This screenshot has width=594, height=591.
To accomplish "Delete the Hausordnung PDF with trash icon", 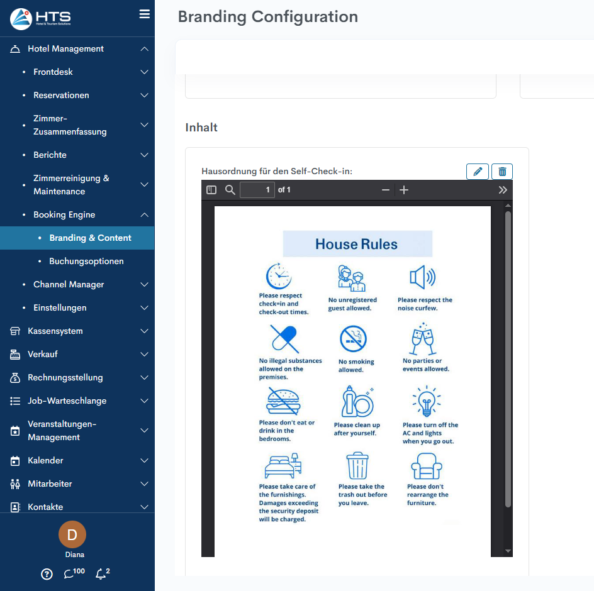I will tap(502, 172).
